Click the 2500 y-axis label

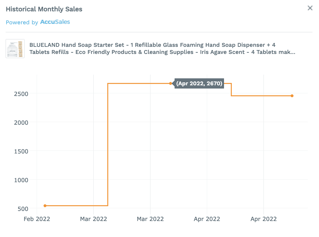pyautogui.click(x=21, y=94)
